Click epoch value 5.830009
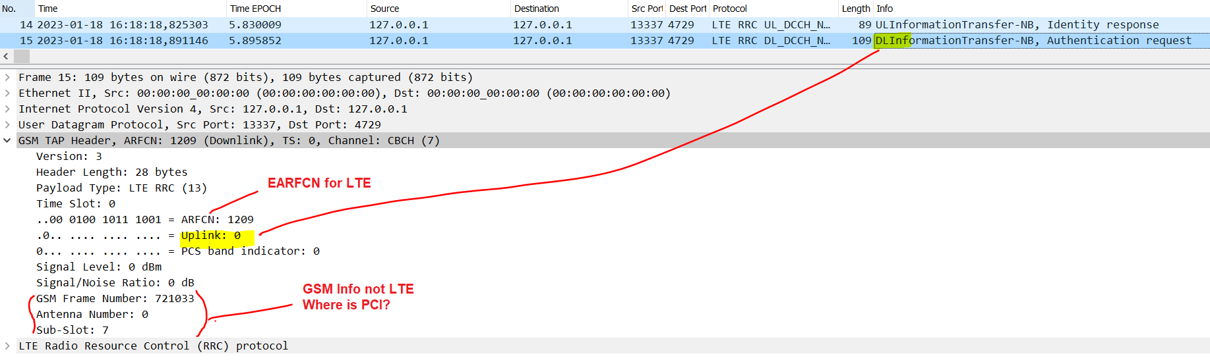This screenshot has width=1210, height=364. pos(255,24)
